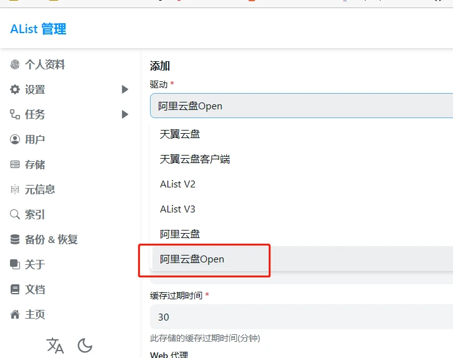
Task: Click the 存储 storage icon
Action: pos(15,164)
